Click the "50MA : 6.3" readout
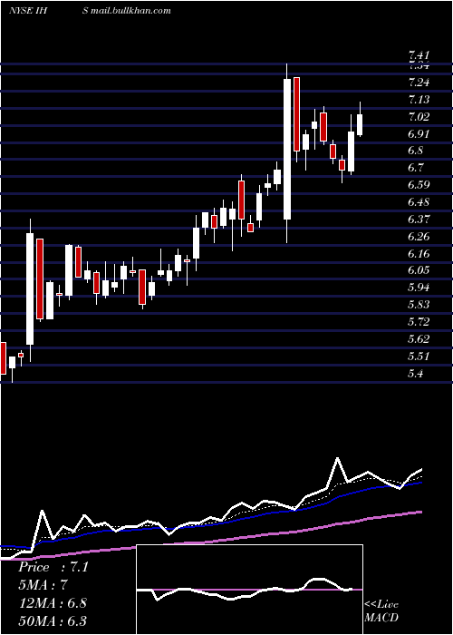This screenshot has width=453, height=635. pyautogui.click(x=53, y=620)
